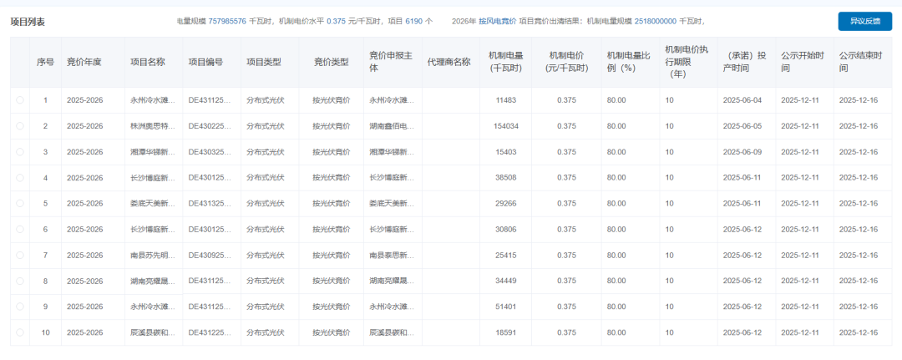The height and width of the screenshot is (360, 902).
Task: Click 申报主体 cell 湖南鑫佰电...
Action: pyautogui.click(x=391, y=126)
